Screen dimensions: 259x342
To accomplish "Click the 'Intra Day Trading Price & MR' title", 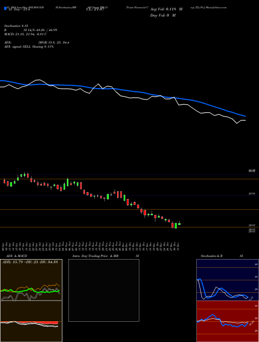I will 95,256.
